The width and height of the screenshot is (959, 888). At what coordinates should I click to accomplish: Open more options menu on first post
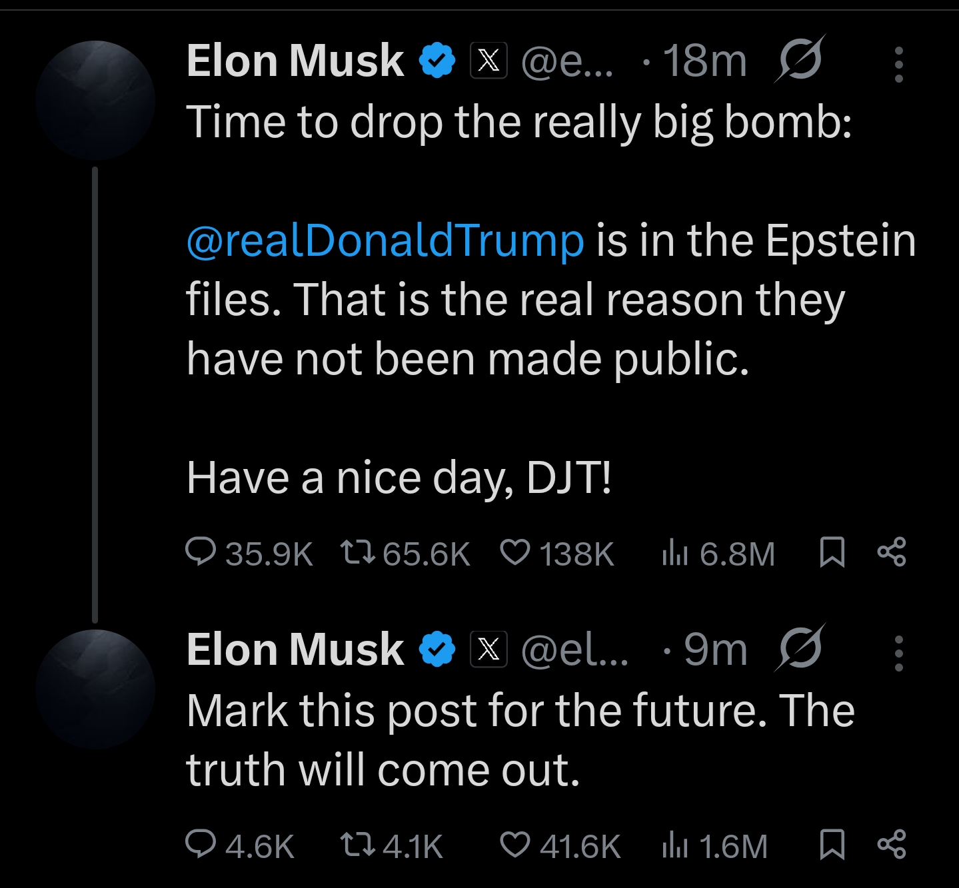pyautogui.click(x=898, y=64)
